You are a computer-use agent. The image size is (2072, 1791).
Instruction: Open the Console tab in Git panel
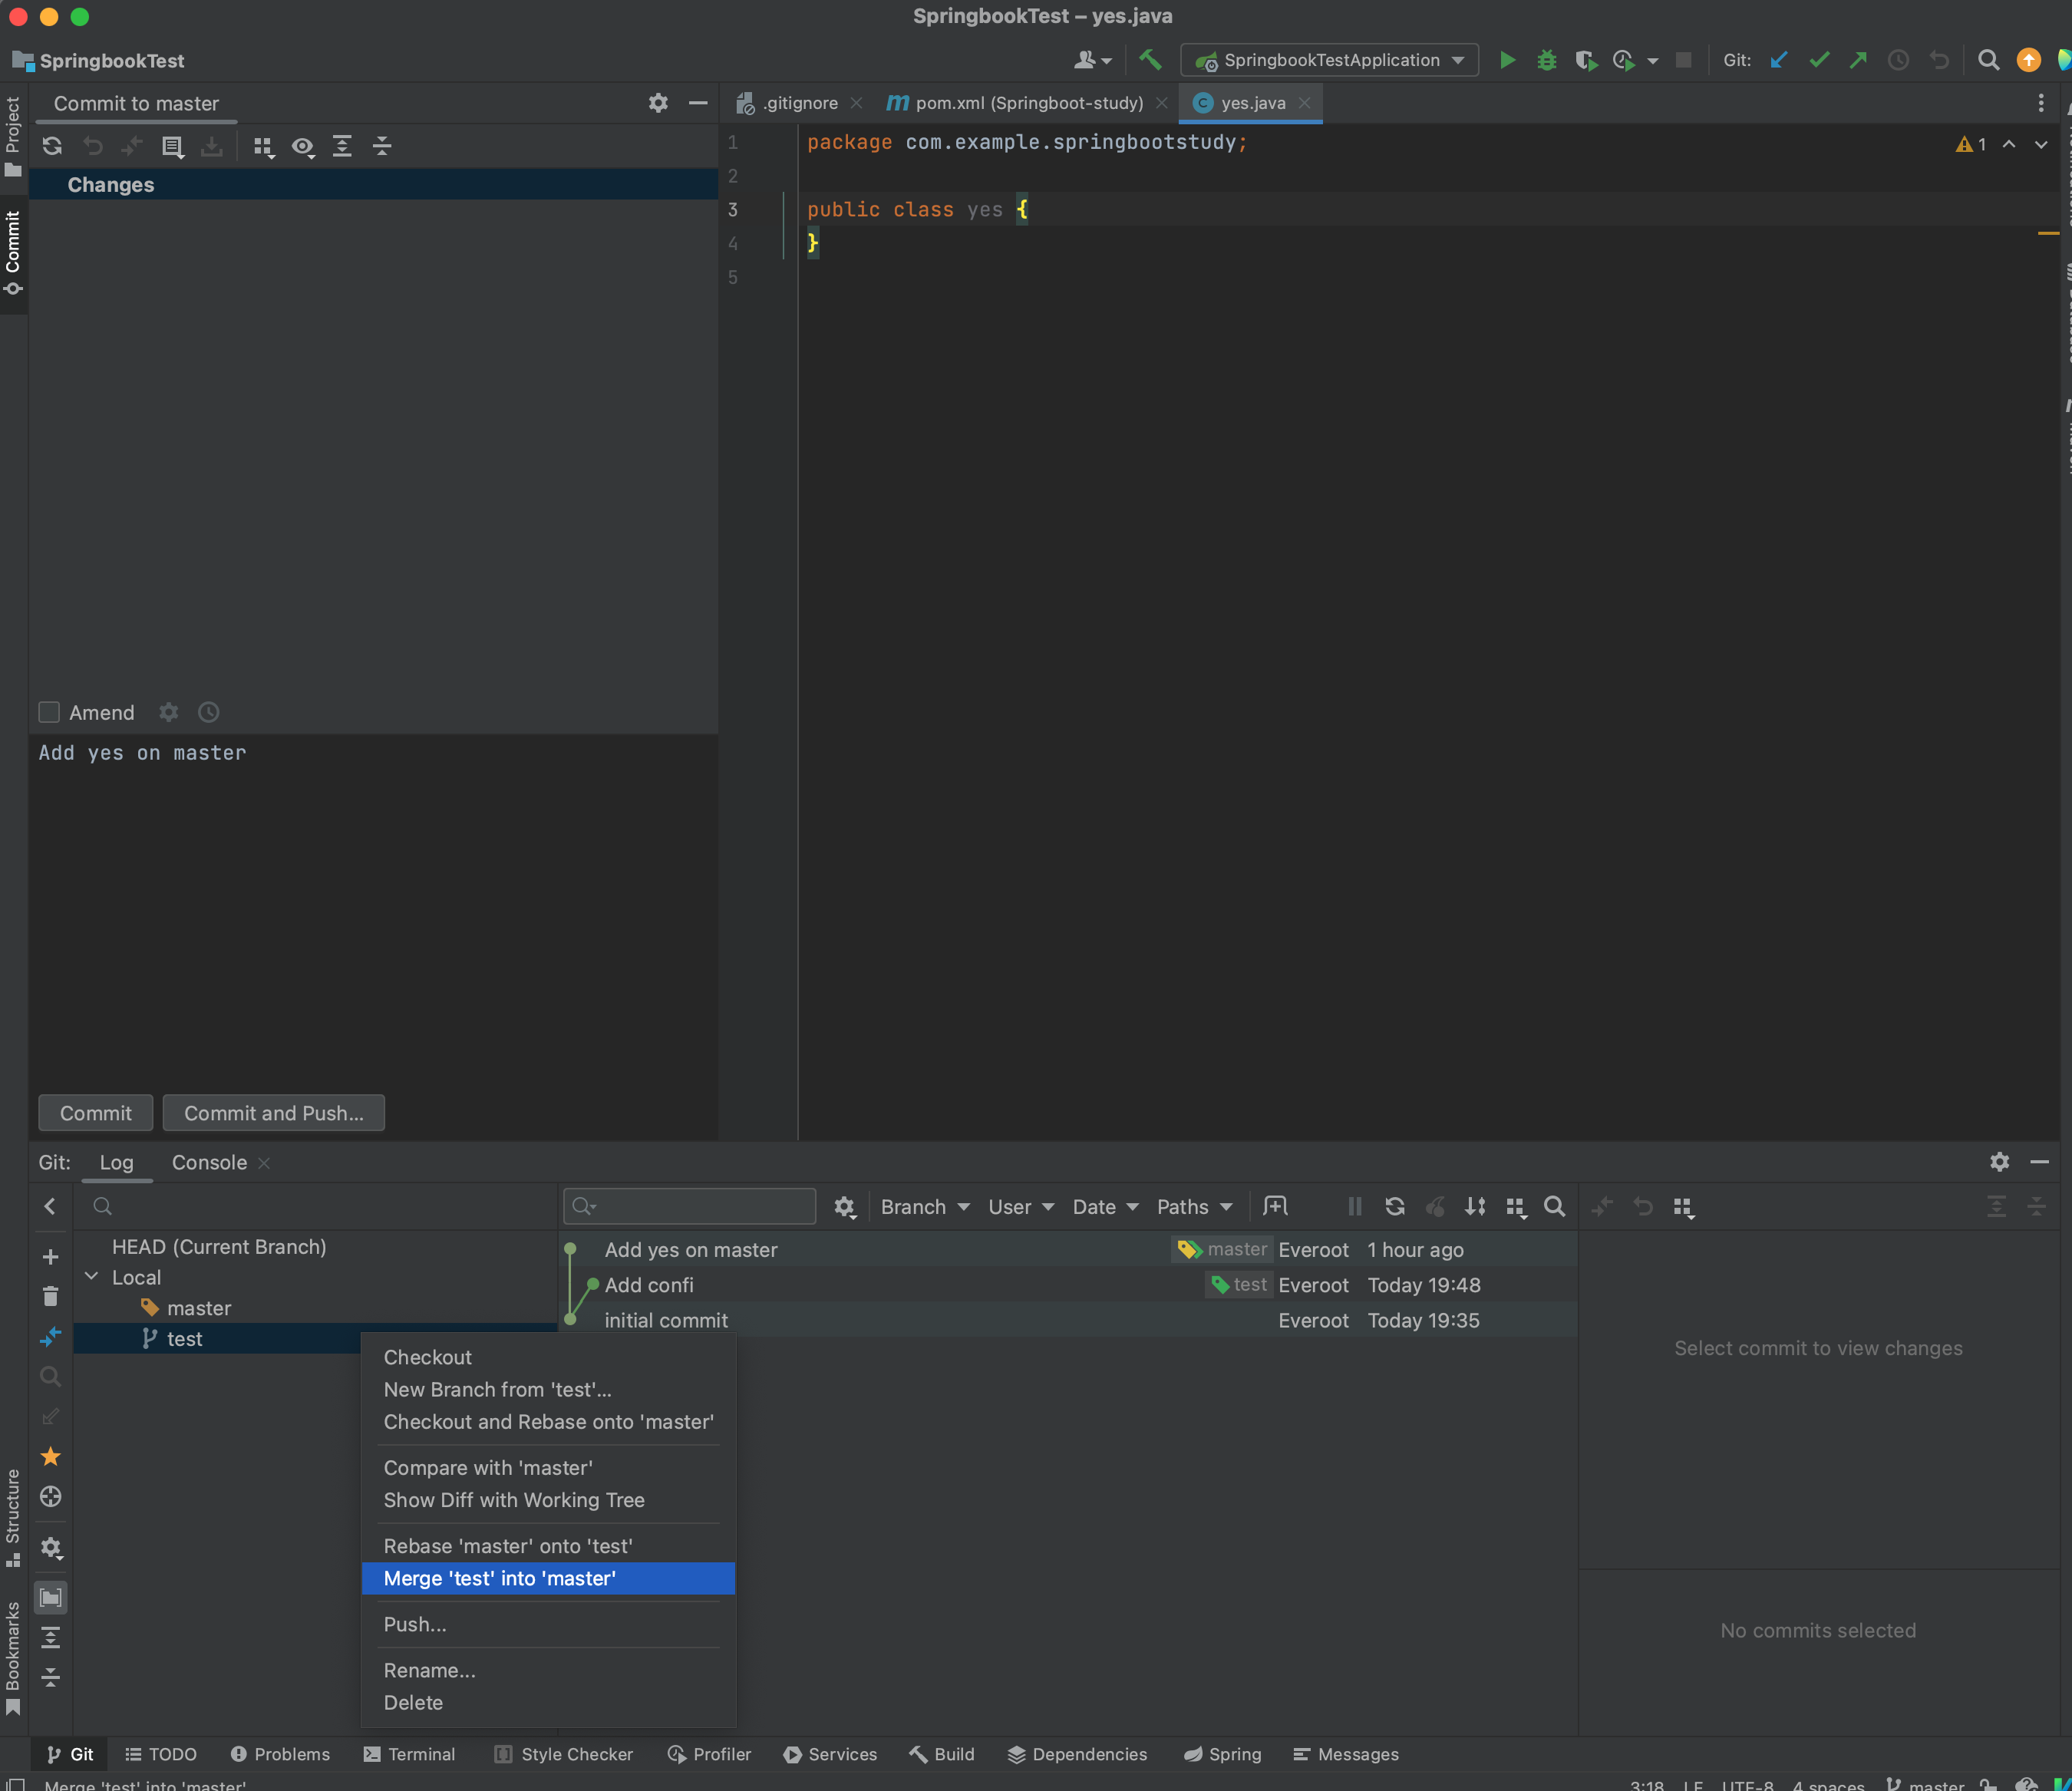point(209,1162)
